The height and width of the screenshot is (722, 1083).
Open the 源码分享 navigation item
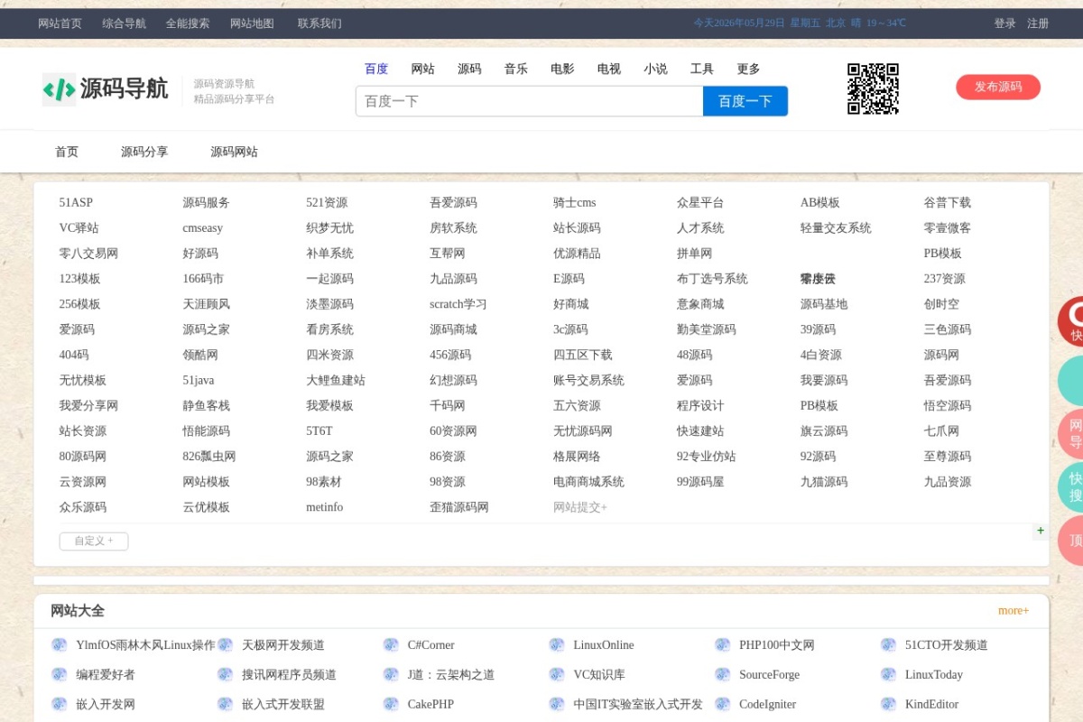pyautogui.click(x=144, y=152)
